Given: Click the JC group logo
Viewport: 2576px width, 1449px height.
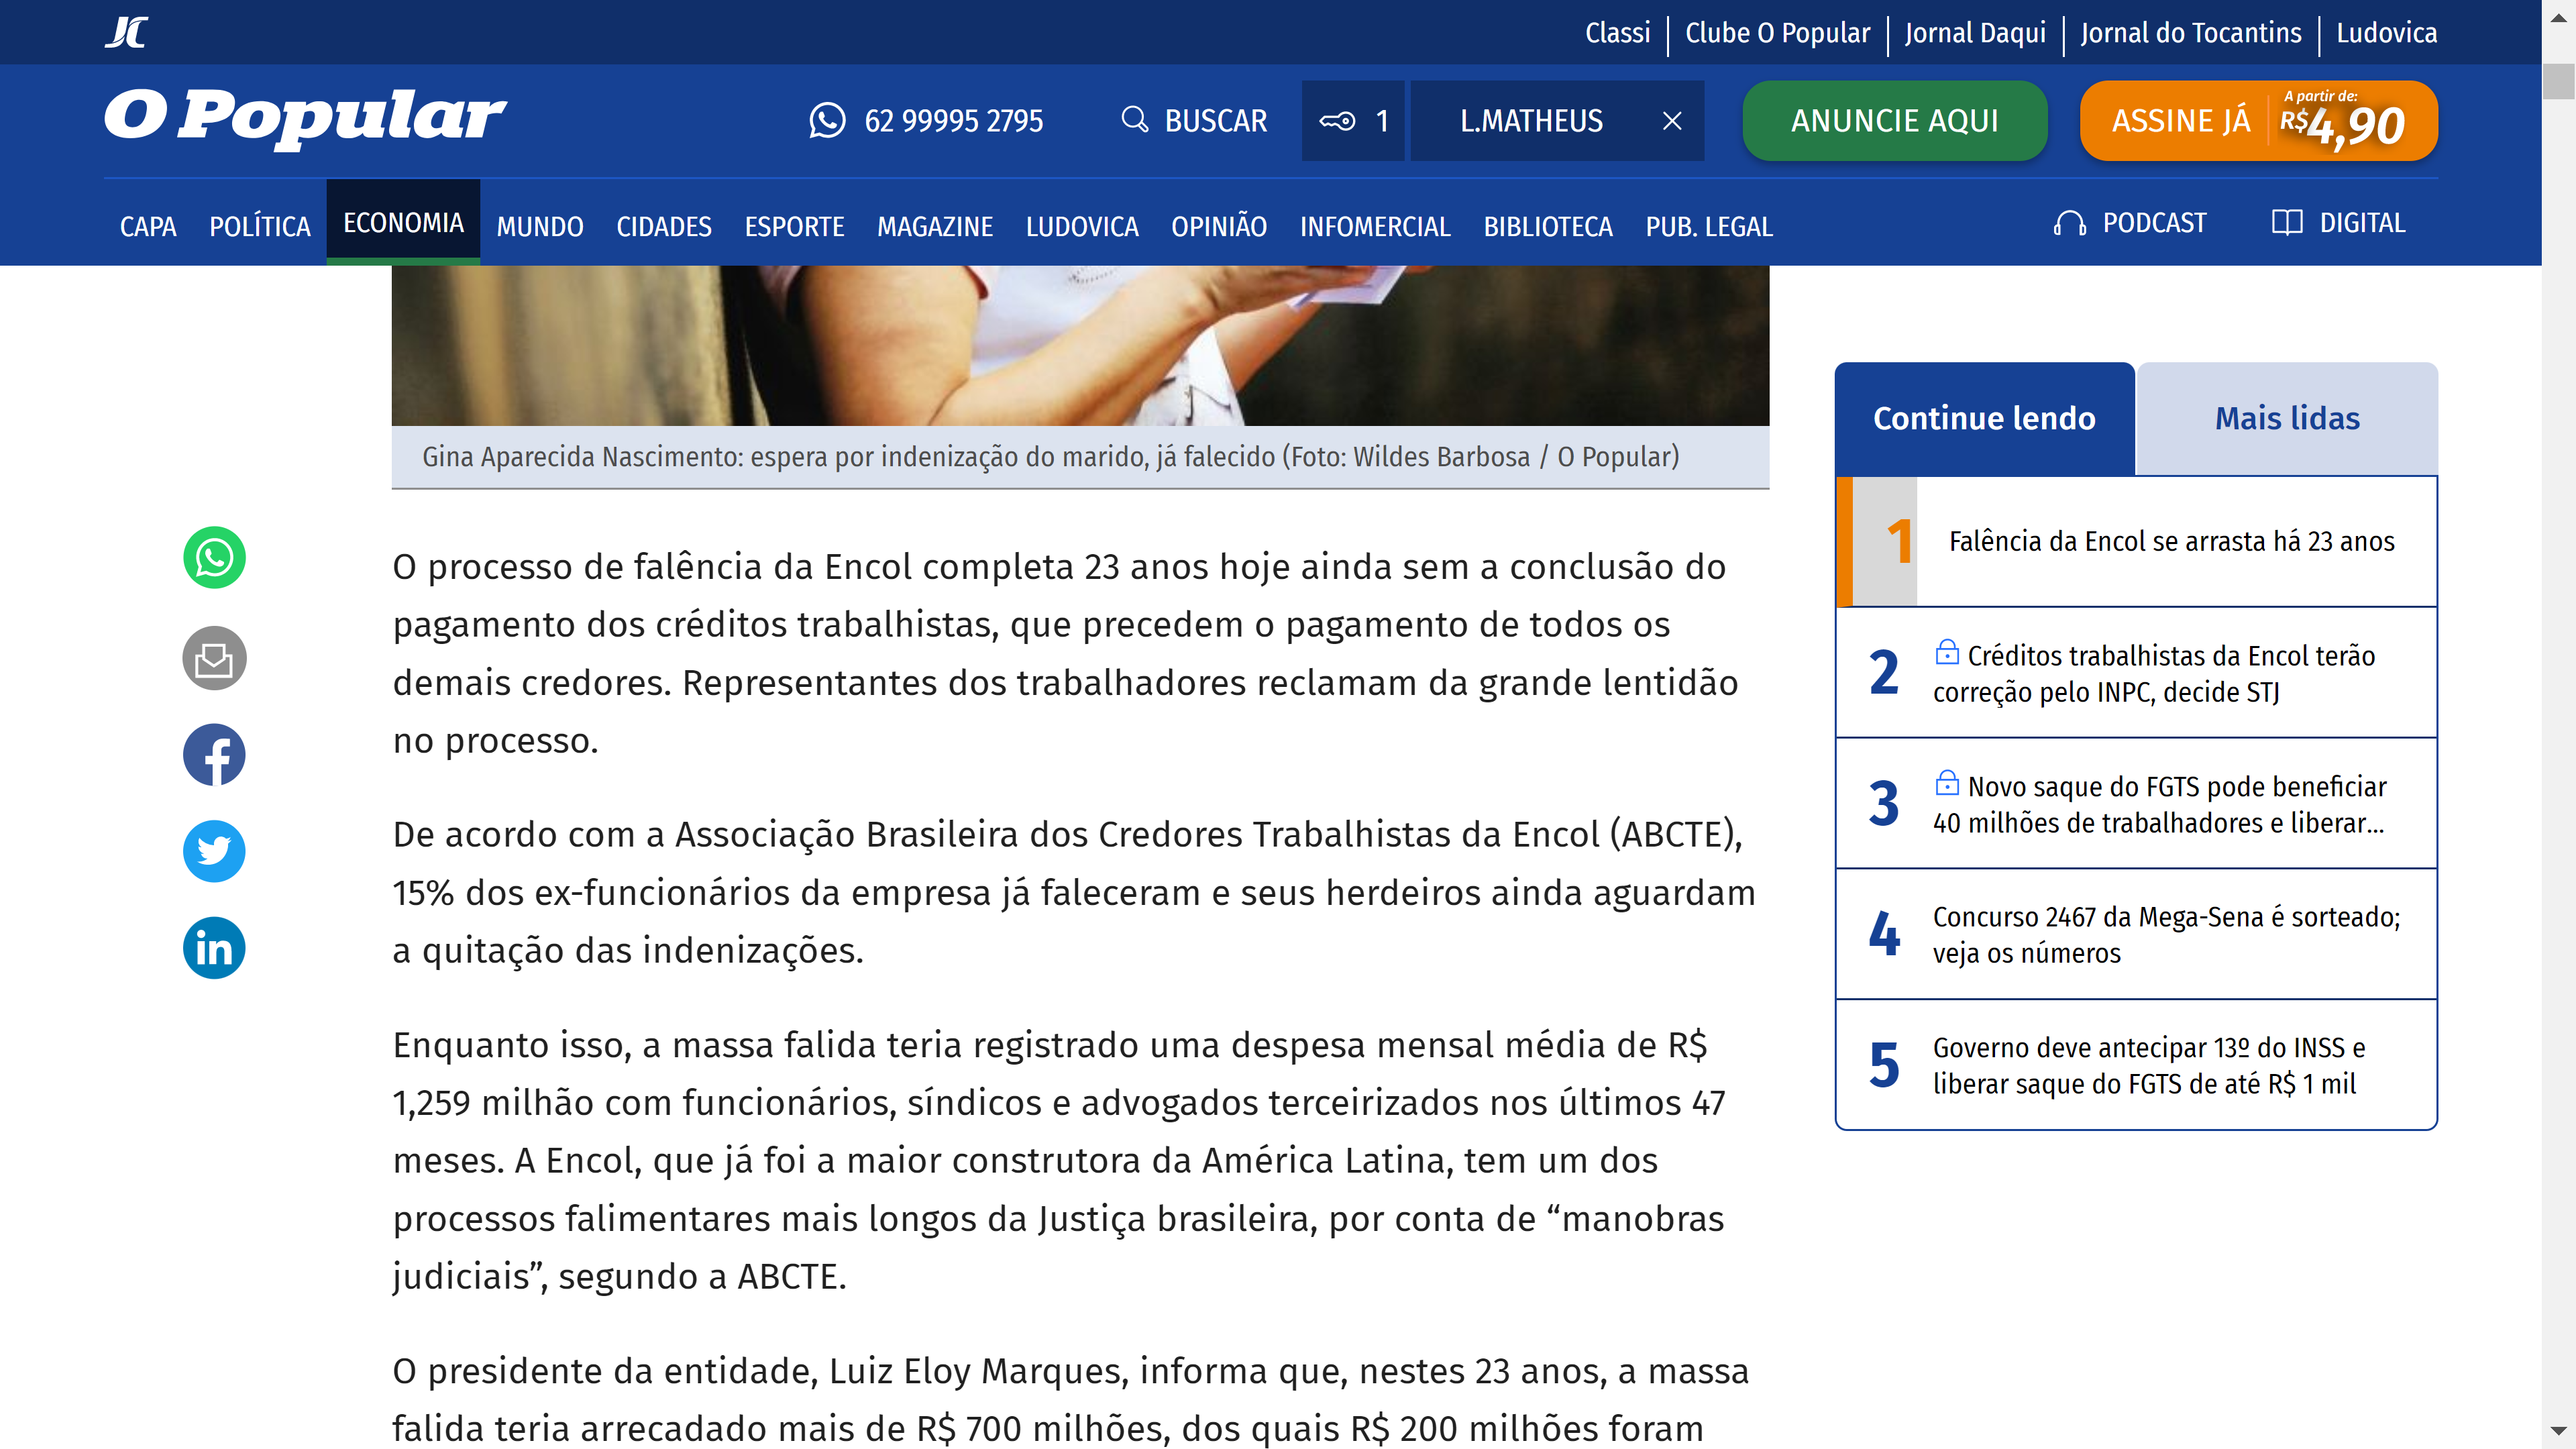Looking at the screenshot, I should coord(127,32).
